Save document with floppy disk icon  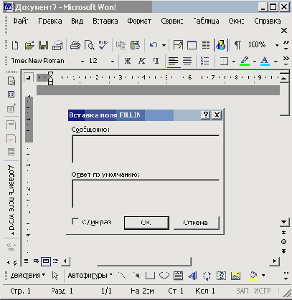point(43,45)
